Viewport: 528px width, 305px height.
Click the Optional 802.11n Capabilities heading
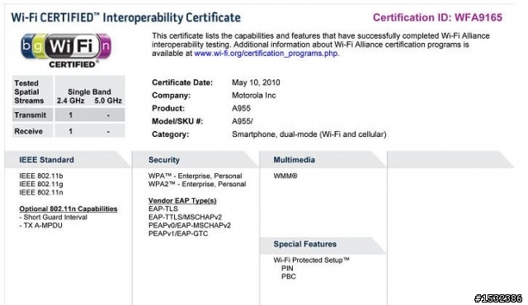[68, 209]
